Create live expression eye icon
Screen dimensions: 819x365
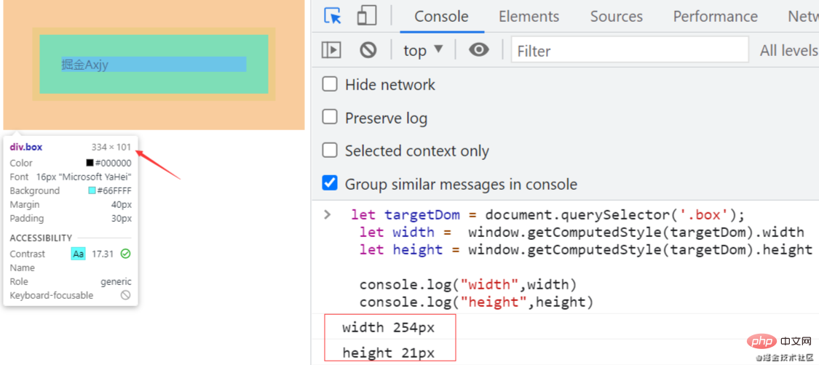tap(478, 50)
